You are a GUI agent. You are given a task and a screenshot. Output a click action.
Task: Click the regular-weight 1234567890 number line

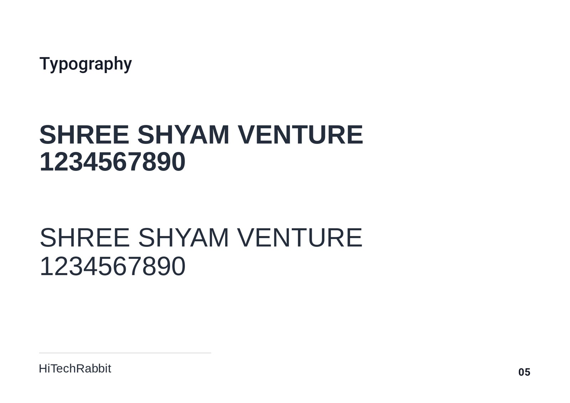tap(112, 266)
